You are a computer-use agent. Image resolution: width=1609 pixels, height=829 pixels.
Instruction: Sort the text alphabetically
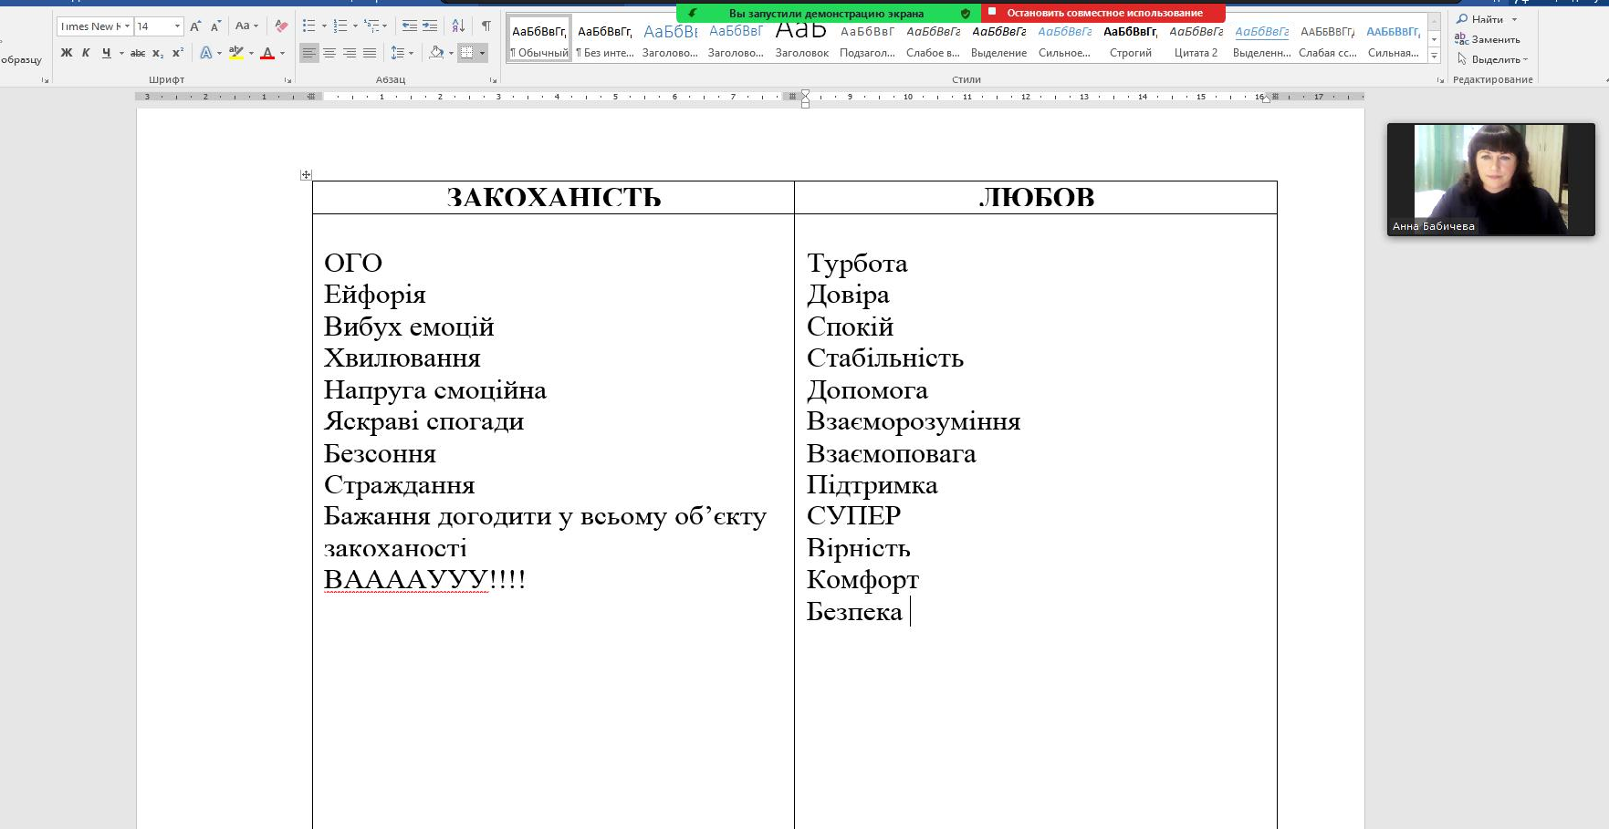click(x=458, y=26)
